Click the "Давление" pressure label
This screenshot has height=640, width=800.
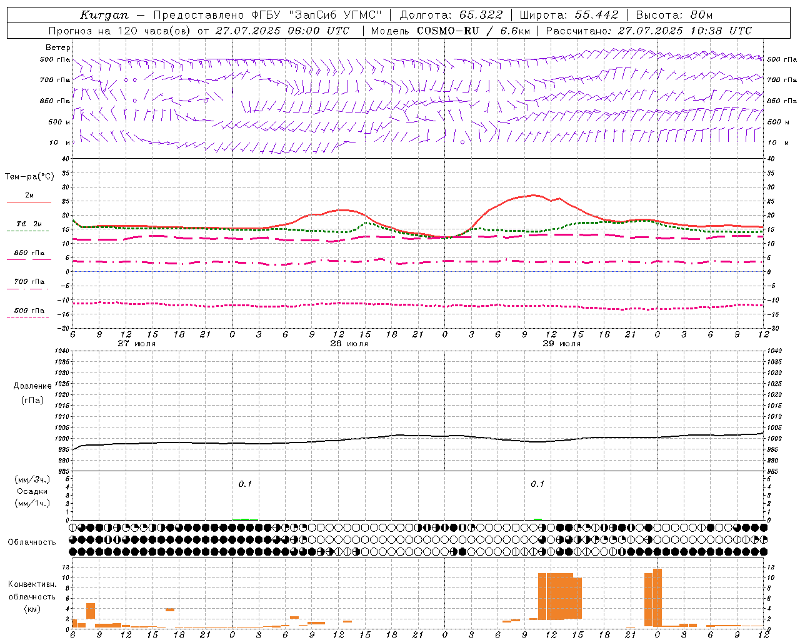[x=32, y=386]
